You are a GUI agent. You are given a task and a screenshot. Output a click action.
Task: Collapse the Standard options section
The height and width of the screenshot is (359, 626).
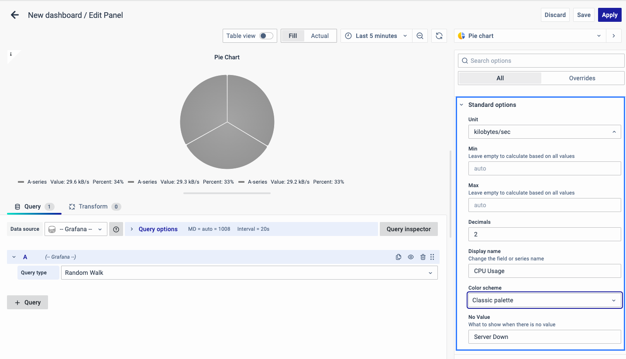pos(462,105)
